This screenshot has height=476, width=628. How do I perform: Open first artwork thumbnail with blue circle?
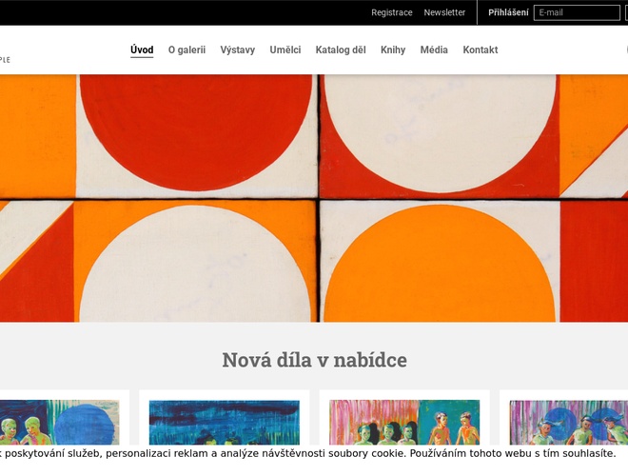point(59,422)
